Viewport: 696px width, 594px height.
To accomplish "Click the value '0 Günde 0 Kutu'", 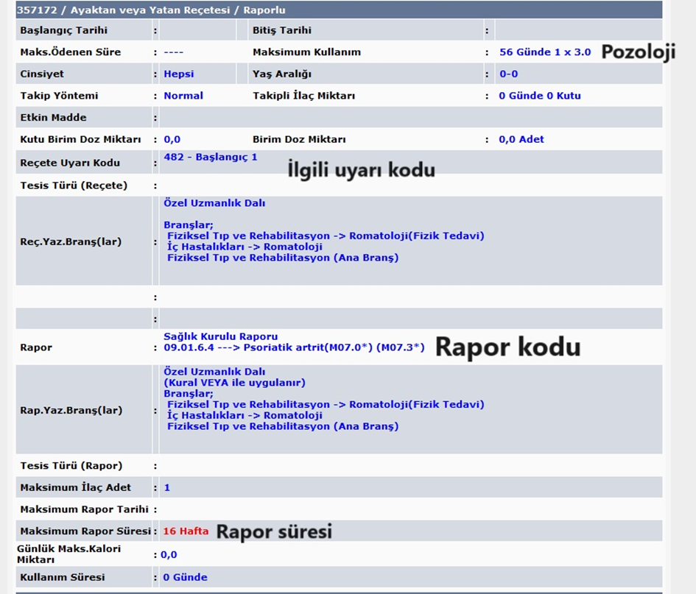I will [540, 96].
